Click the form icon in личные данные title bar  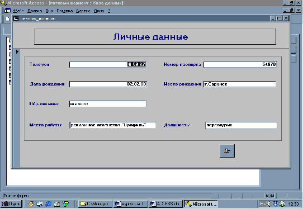[16, 18]
